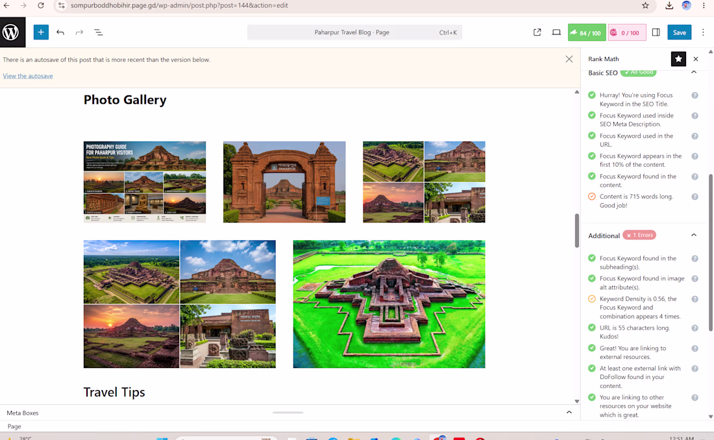
Task: Go back with browser back arrow
Action: tap(6, 5)
